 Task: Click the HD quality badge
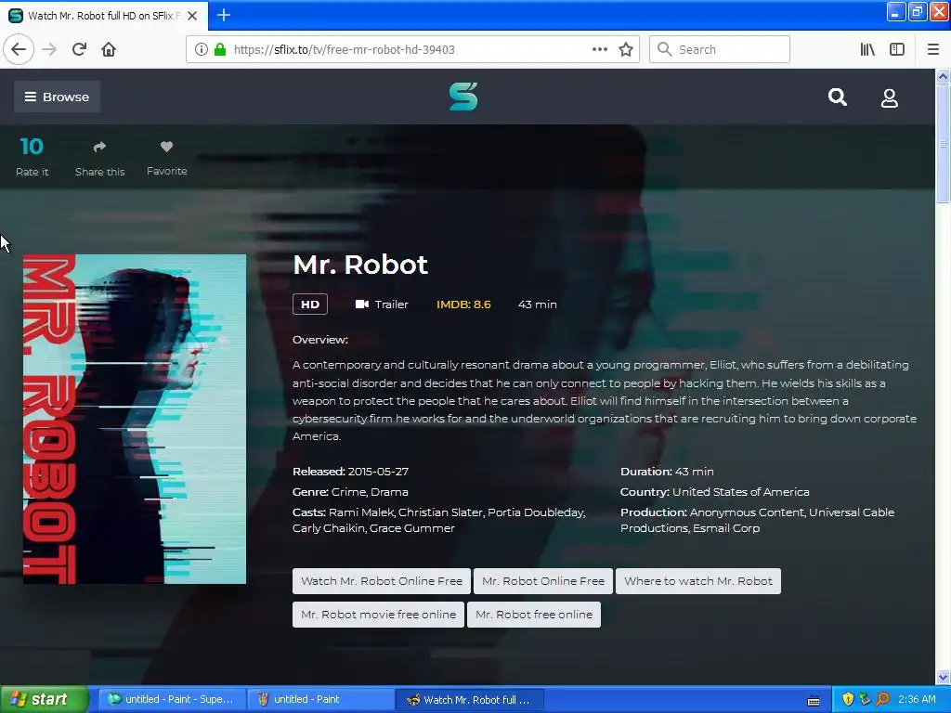[310, 305]
